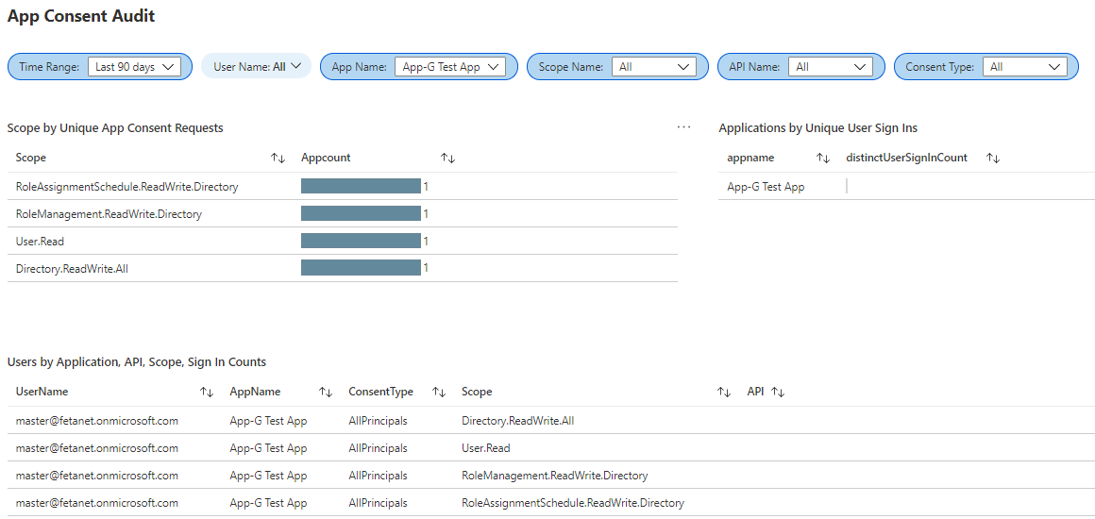1095x519 pixels.
Task: Click Directory.ReadWrite.All scope in users table
Action: point(518,421)
